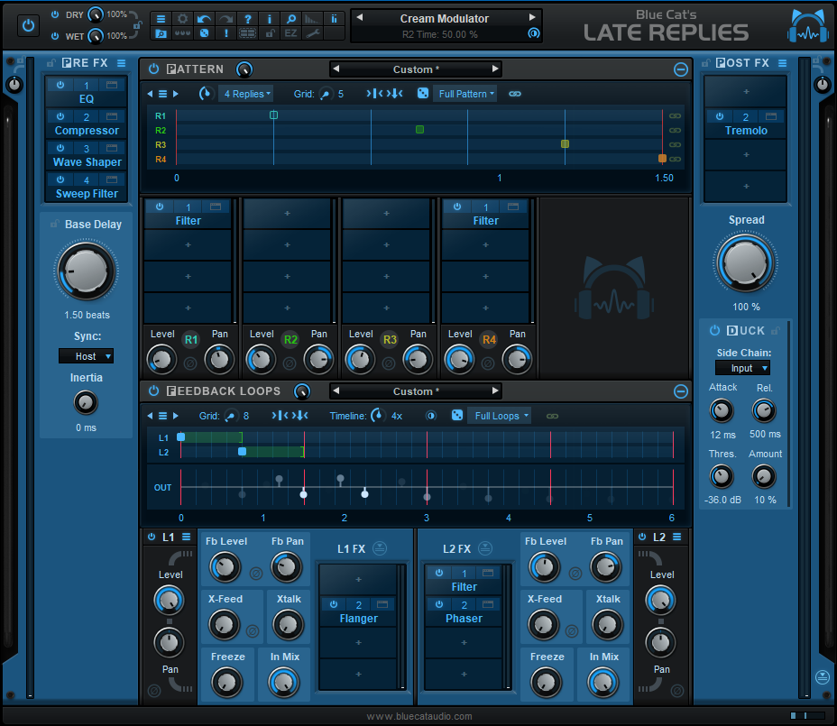
Task: Go to previous preset before Cream Modulator
Action: (360, 17)
